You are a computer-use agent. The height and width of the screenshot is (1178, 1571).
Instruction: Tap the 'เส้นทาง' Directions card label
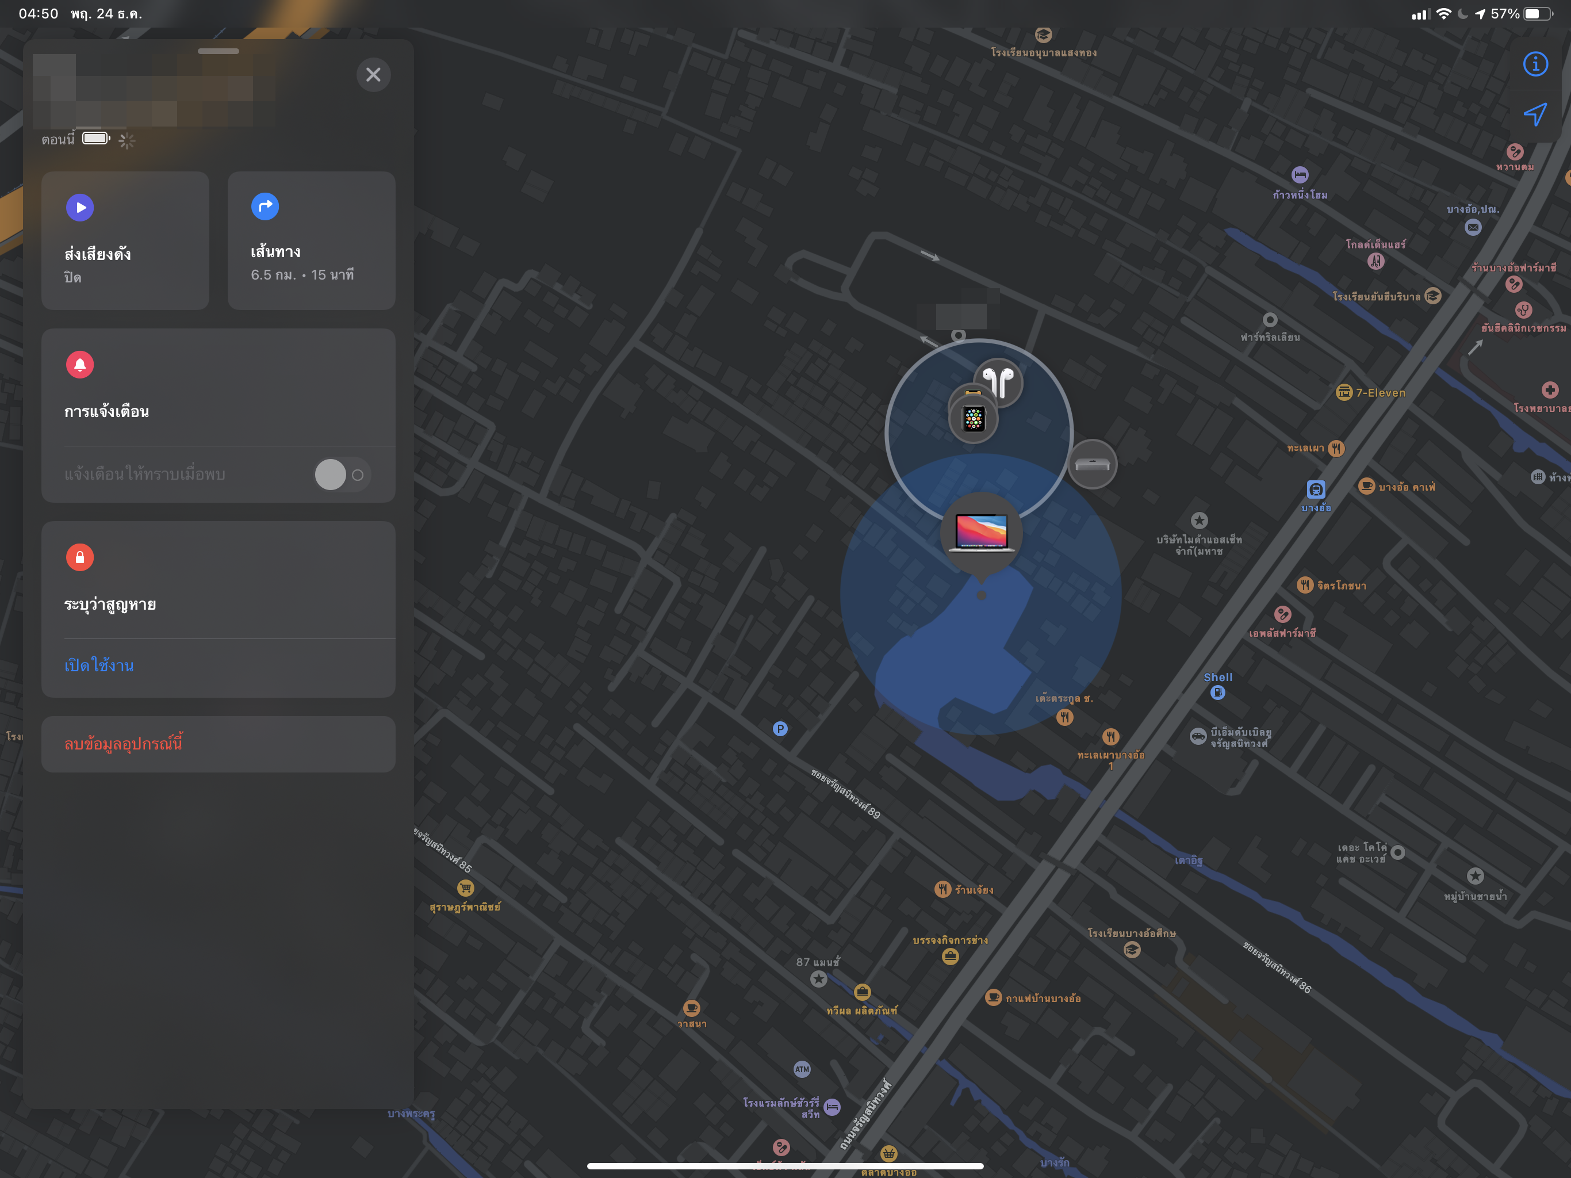(x=275, y=253)
